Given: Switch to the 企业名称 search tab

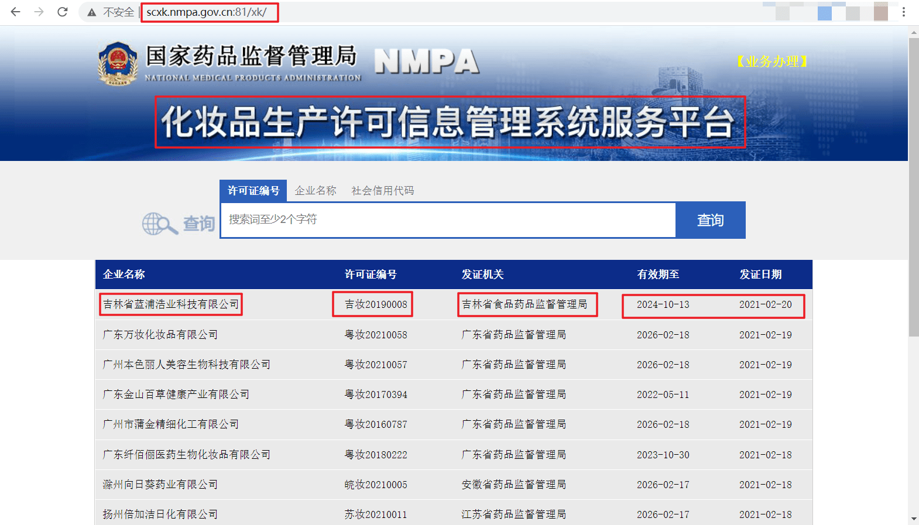Looking at the screenshot, I should tap(316, 191).
